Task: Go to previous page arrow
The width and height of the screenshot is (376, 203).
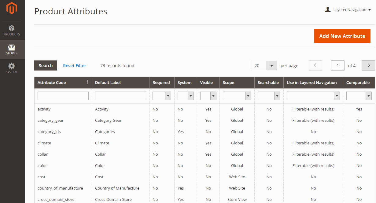Action: click(315, 65)
